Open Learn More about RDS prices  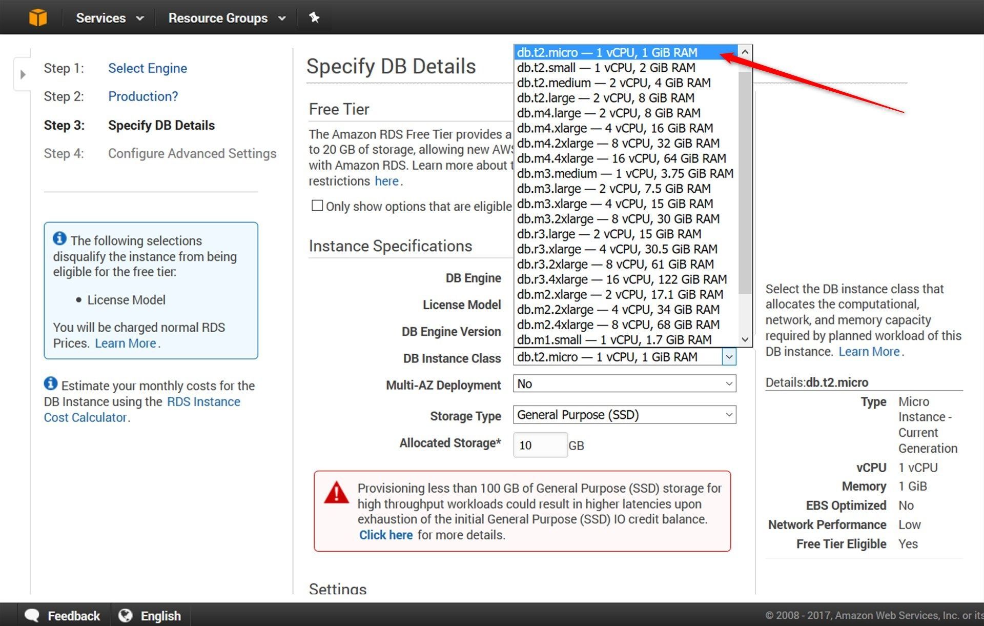click(x=126, y=343)
